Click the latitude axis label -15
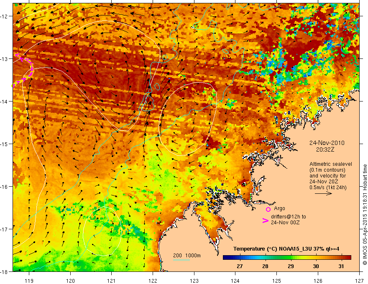The width and height of the screenshot is (368, 284). coord(4,144)
